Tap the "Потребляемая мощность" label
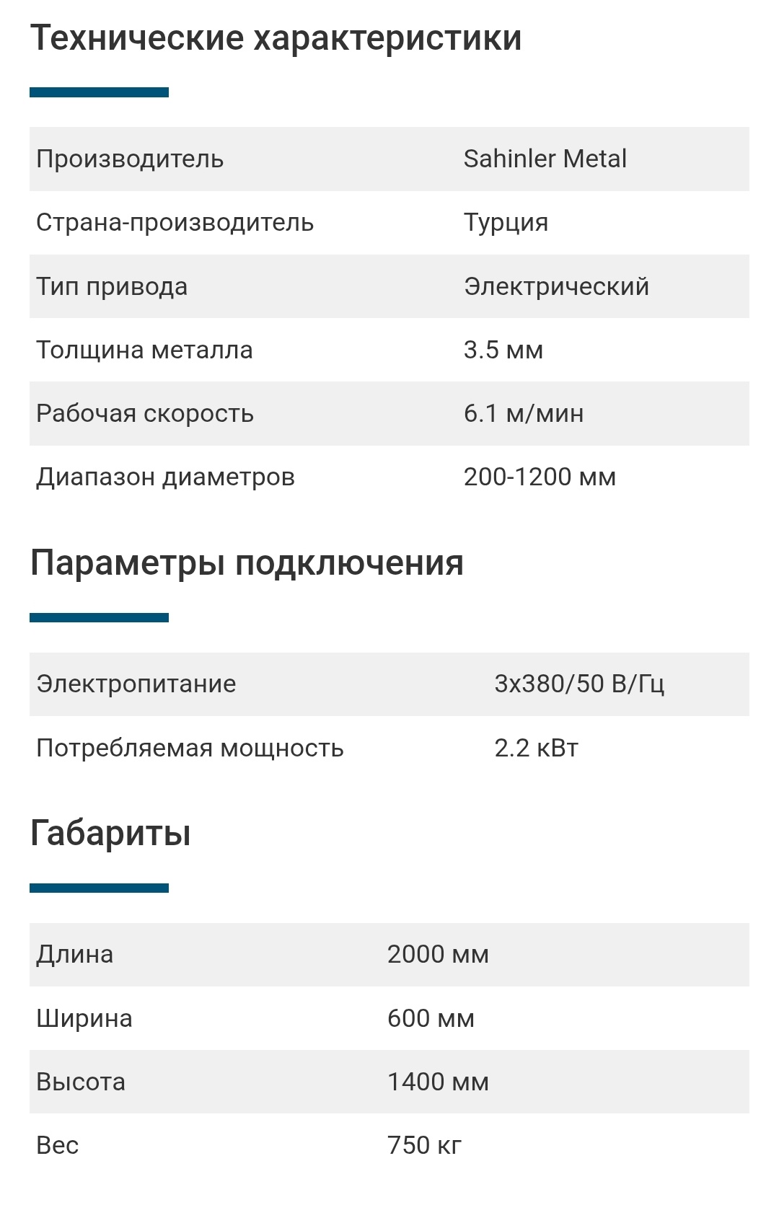 click(x=190, y=748)
